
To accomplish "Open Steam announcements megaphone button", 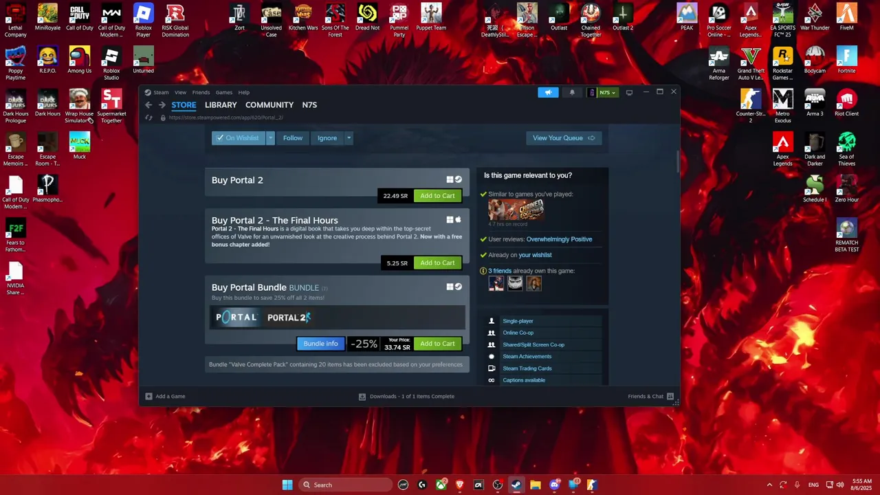I will coord(548,92).
